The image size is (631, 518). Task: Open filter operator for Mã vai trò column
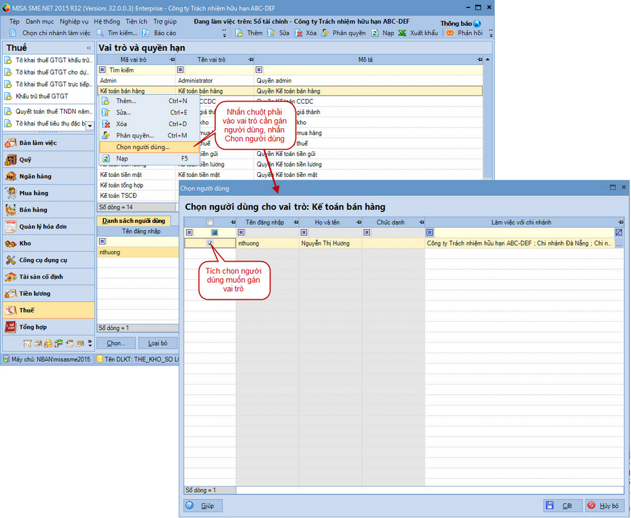click(x=103, y=70)
